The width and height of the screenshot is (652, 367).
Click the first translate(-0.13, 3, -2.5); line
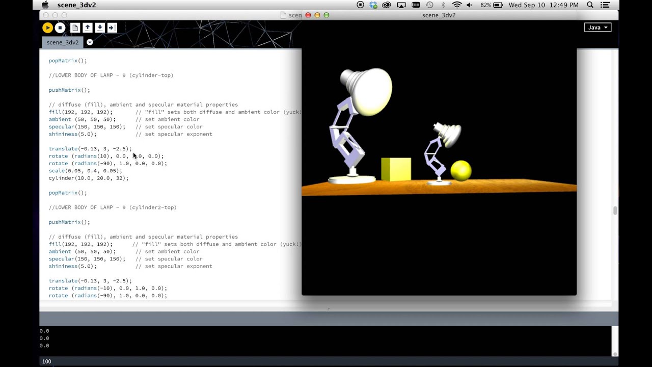[x=90, y=149]
